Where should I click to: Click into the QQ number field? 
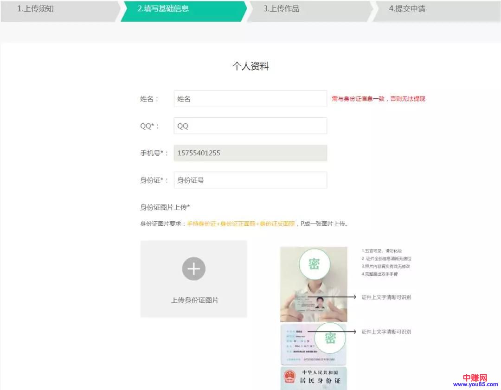[250, 126]
